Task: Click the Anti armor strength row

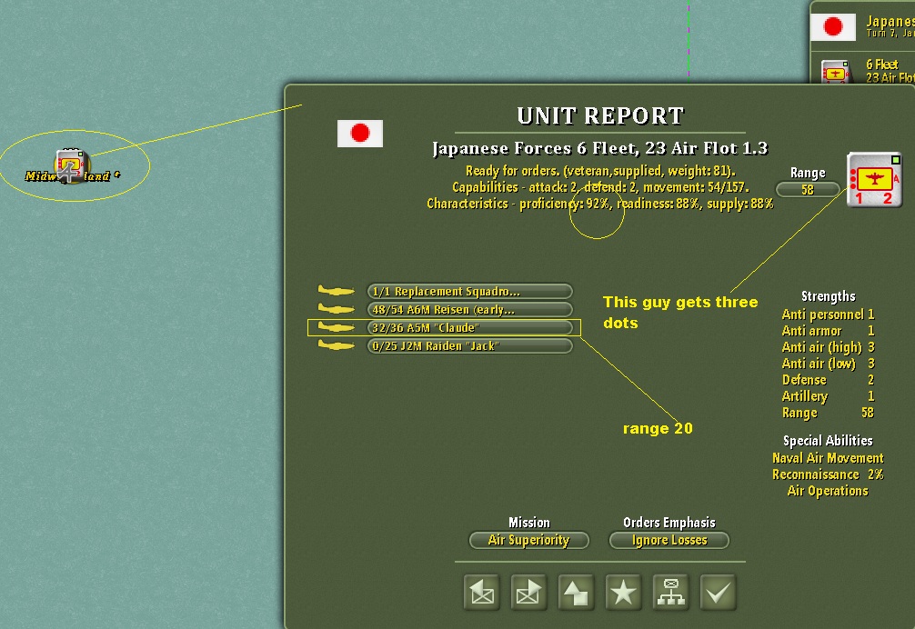Action: (x=828, y=331)
